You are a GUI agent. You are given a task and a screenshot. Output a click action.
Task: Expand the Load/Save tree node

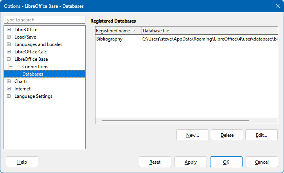[9, 37]
